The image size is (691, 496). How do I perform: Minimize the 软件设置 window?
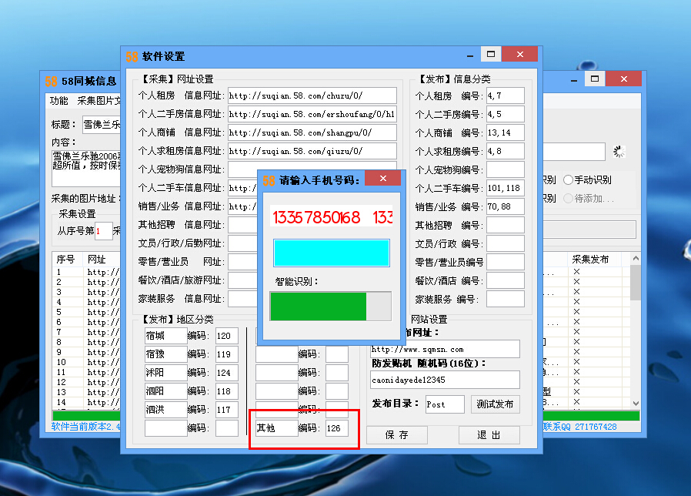469,55
